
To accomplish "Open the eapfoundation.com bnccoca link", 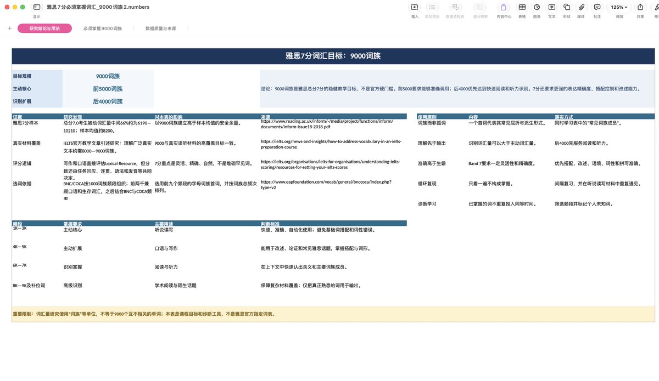I will [x=326, y=184].
